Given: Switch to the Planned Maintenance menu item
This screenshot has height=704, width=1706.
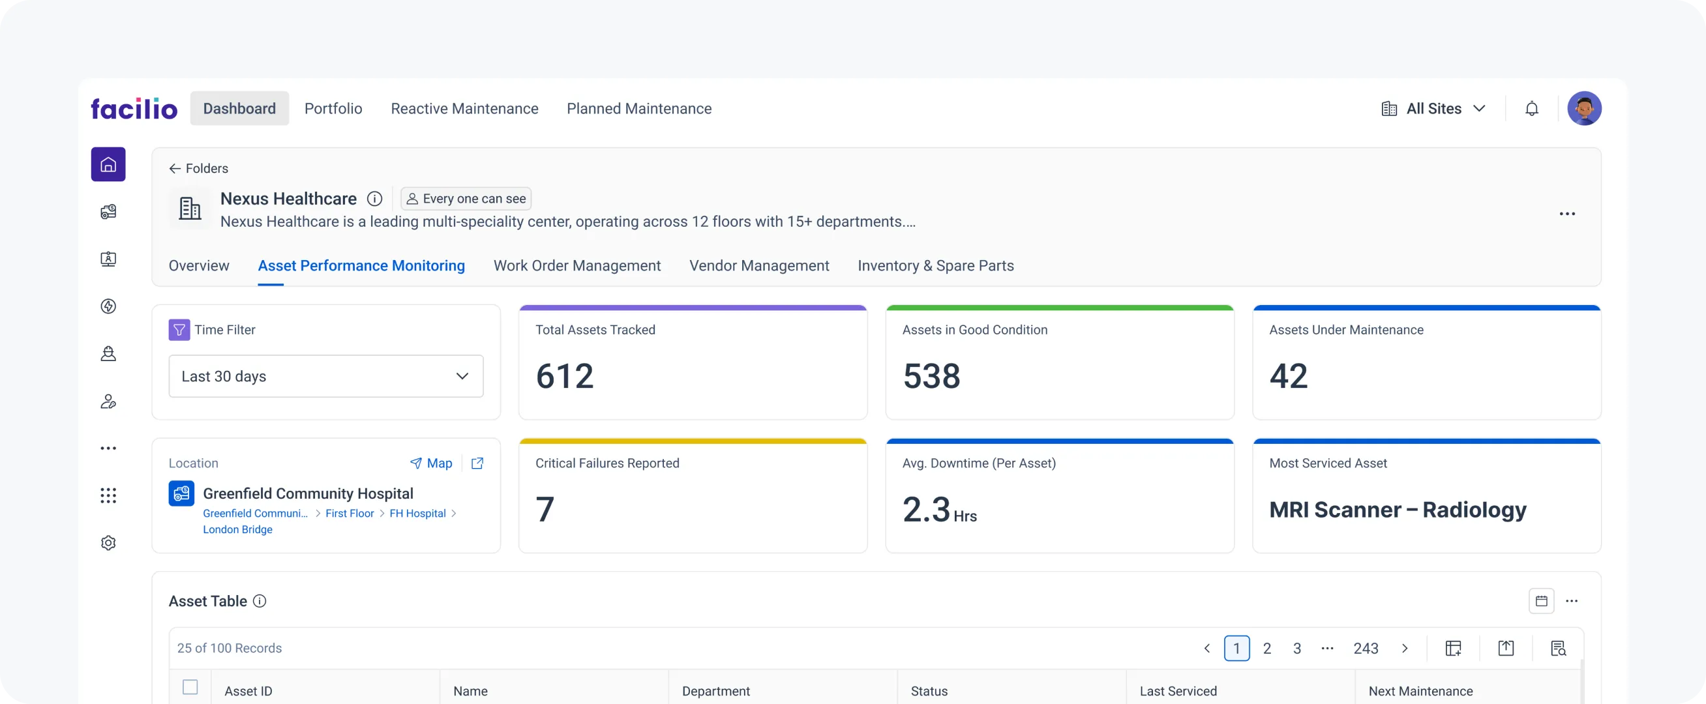Looking at the screenshot, I should point(639,108).
